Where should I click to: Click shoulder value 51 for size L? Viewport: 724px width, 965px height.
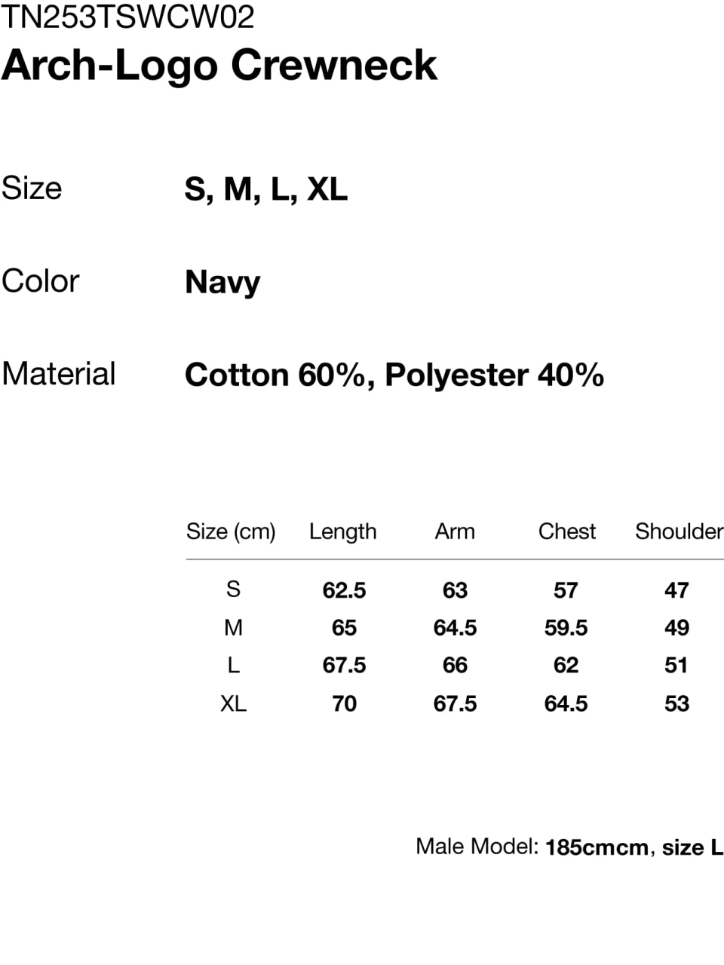click(x=676, y=666)
